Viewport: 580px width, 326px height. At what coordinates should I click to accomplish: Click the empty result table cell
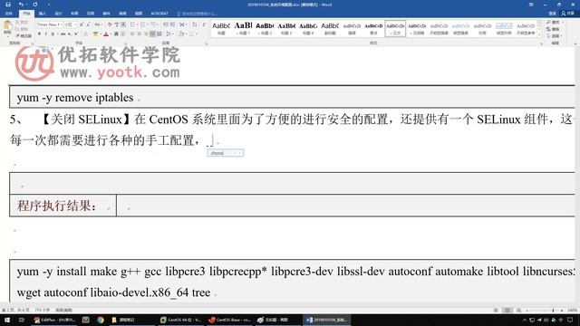[345, 206]
